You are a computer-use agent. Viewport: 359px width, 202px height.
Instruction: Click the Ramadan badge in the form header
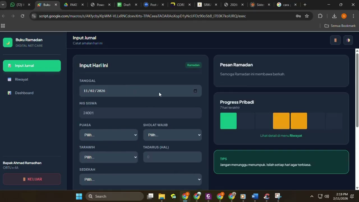tap(193, 65)
